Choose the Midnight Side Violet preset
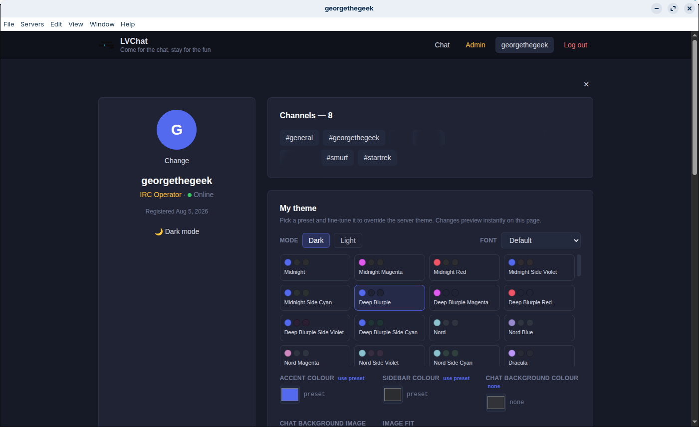The image size is (699, 427). click(x=539, y=267)
